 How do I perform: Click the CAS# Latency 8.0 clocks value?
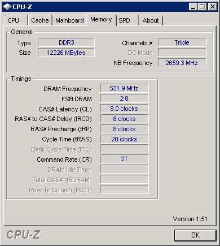[x=124, y=109]
